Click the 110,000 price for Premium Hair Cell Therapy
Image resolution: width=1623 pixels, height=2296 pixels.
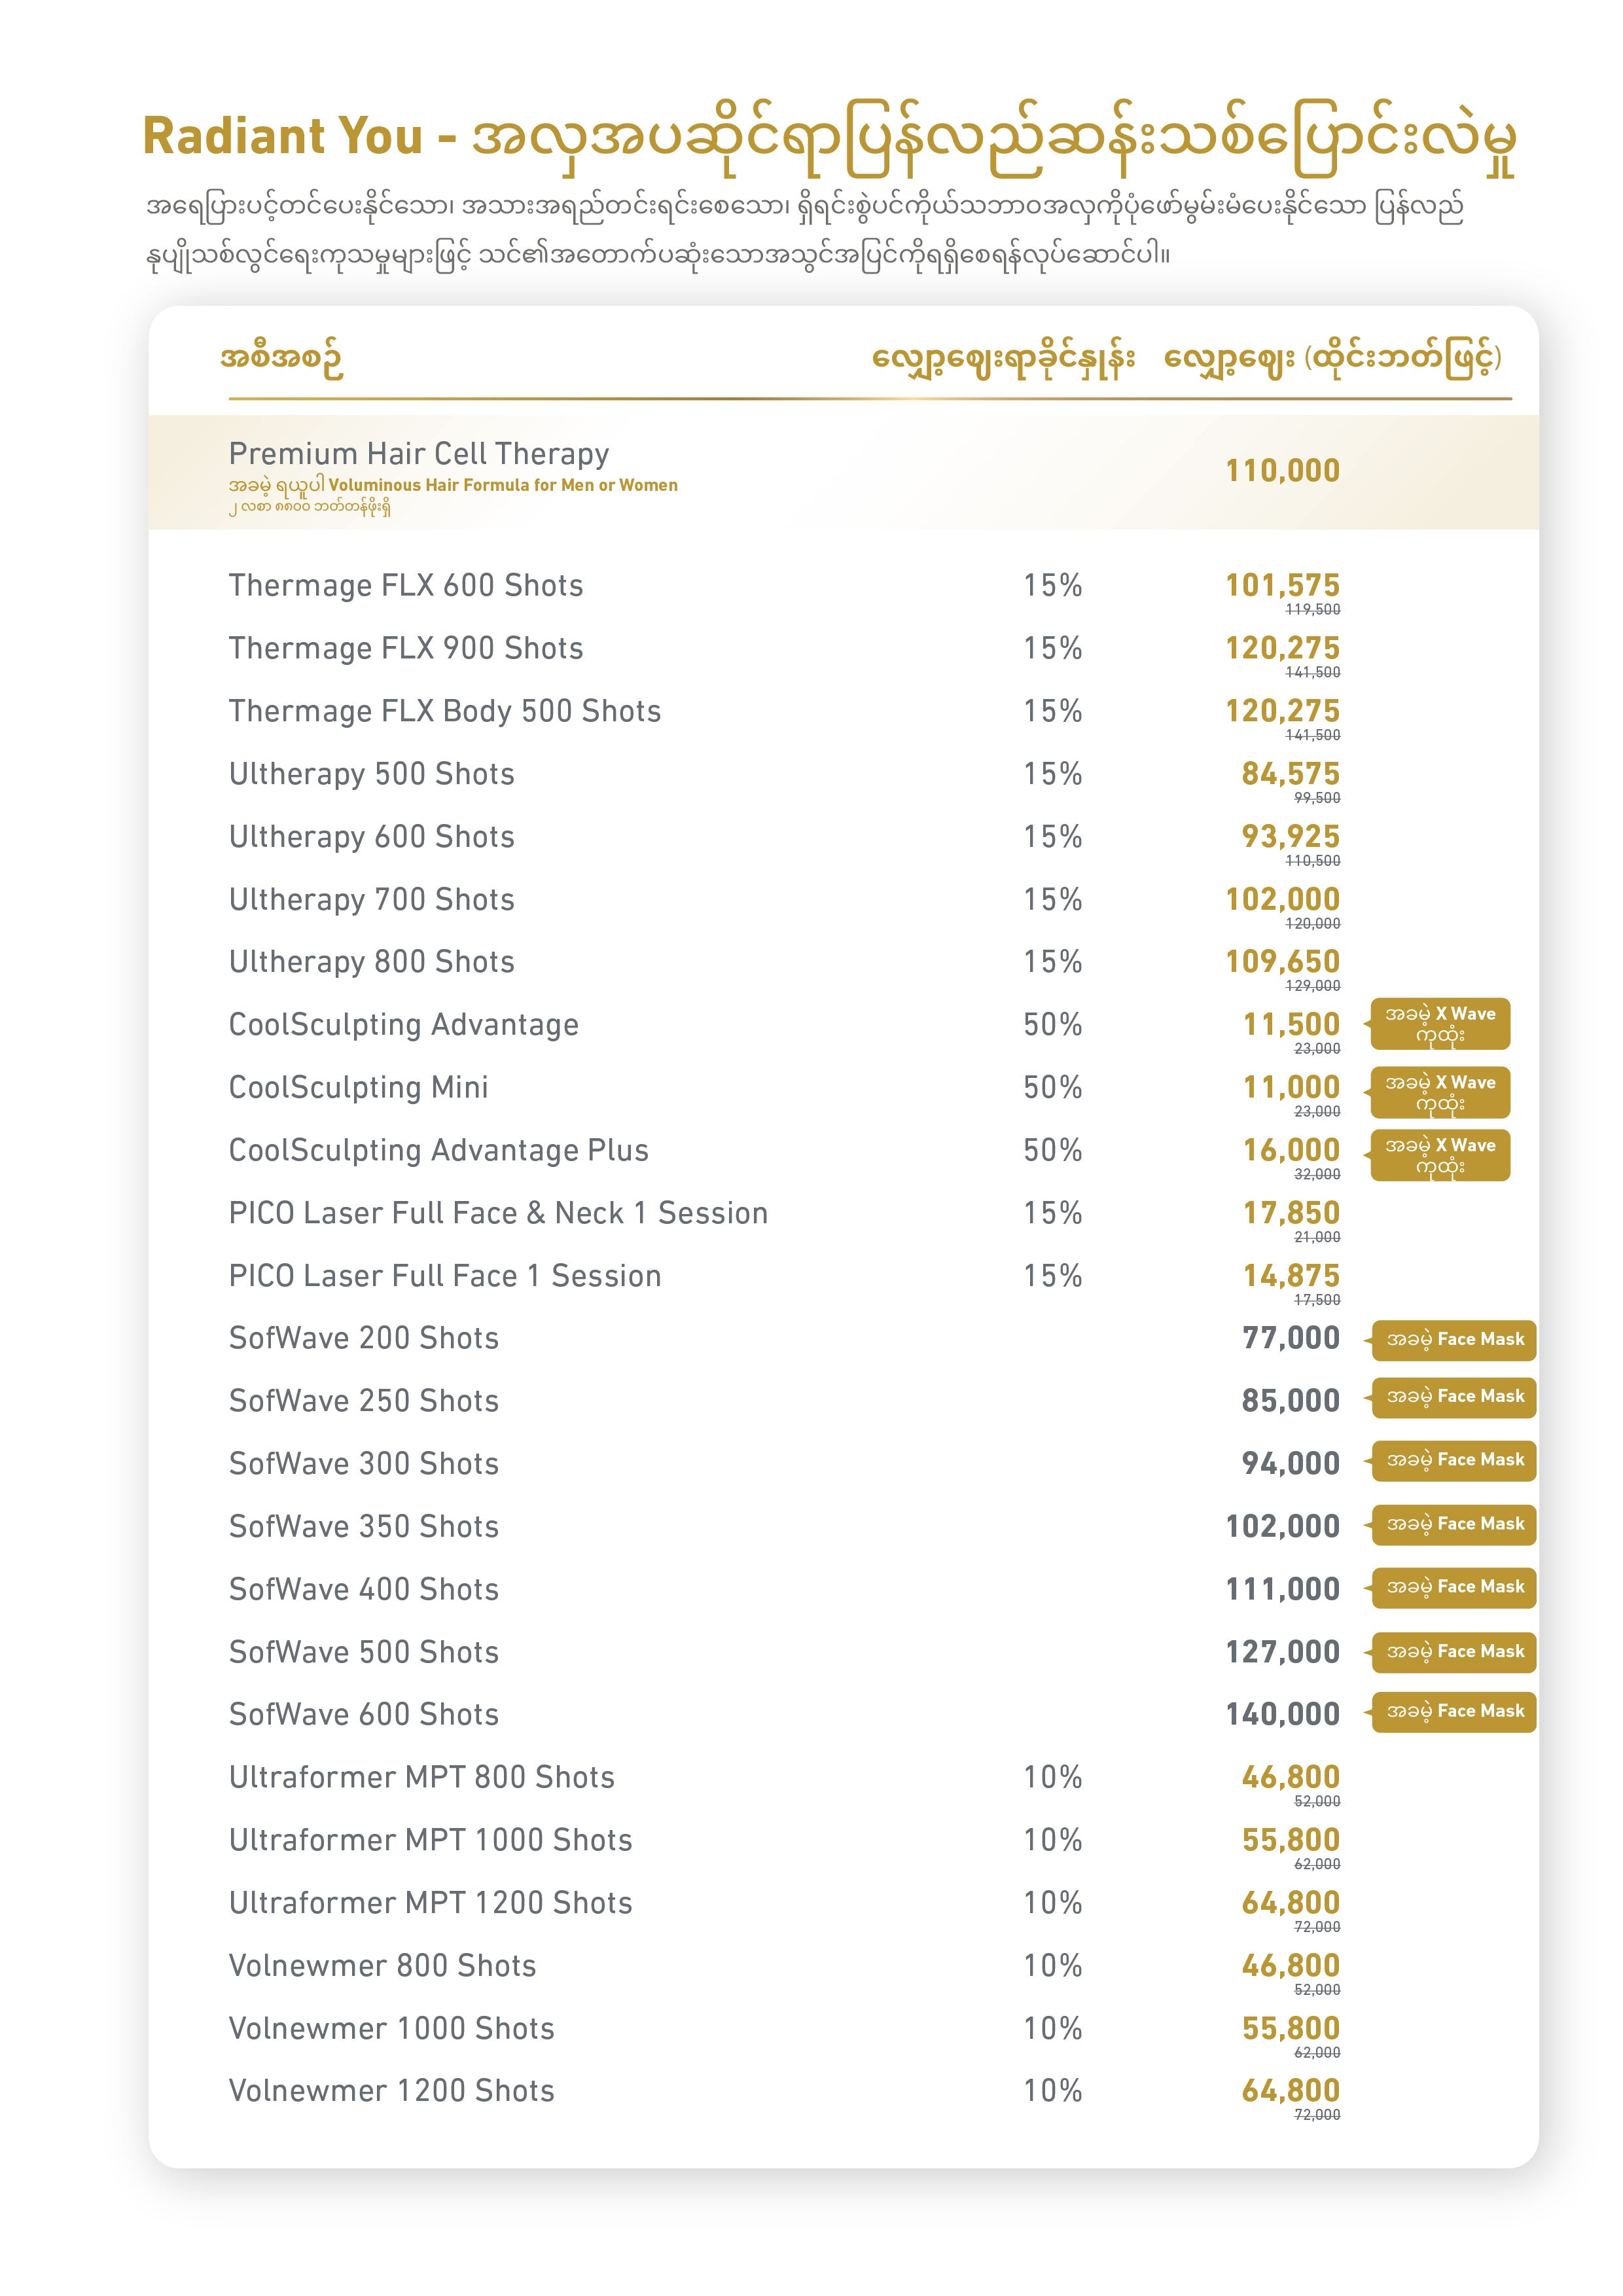[x=1282, y=471]
